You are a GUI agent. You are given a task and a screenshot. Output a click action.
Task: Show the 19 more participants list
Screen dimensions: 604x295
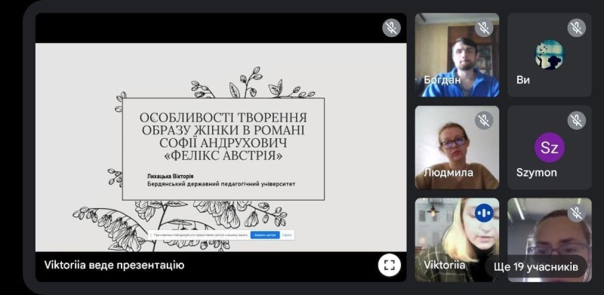536,266
